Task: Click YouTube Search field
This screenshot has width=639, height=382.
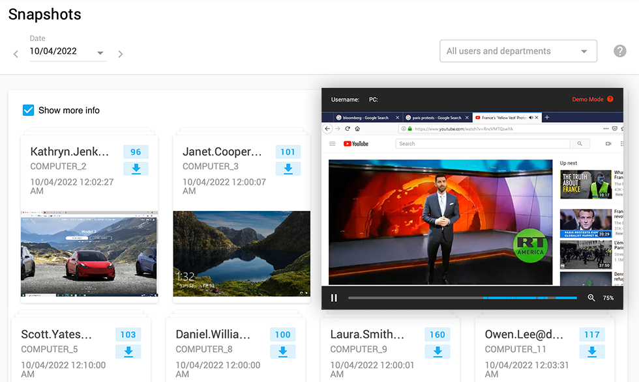Action: click(x=483, y=144)
